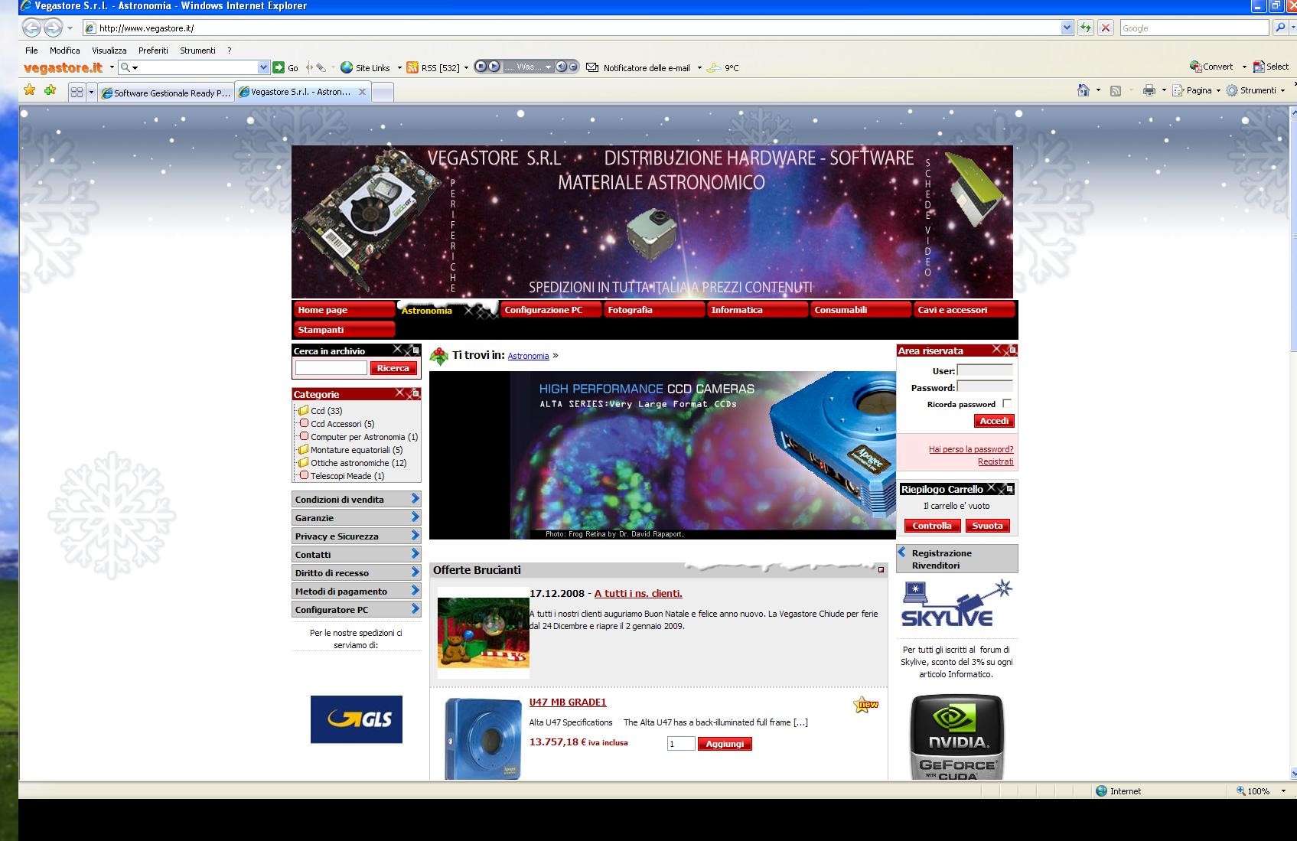This screenshot has height=841, width=1297.
Task: Expand the Garanzie section
Action: click(357, 517)
